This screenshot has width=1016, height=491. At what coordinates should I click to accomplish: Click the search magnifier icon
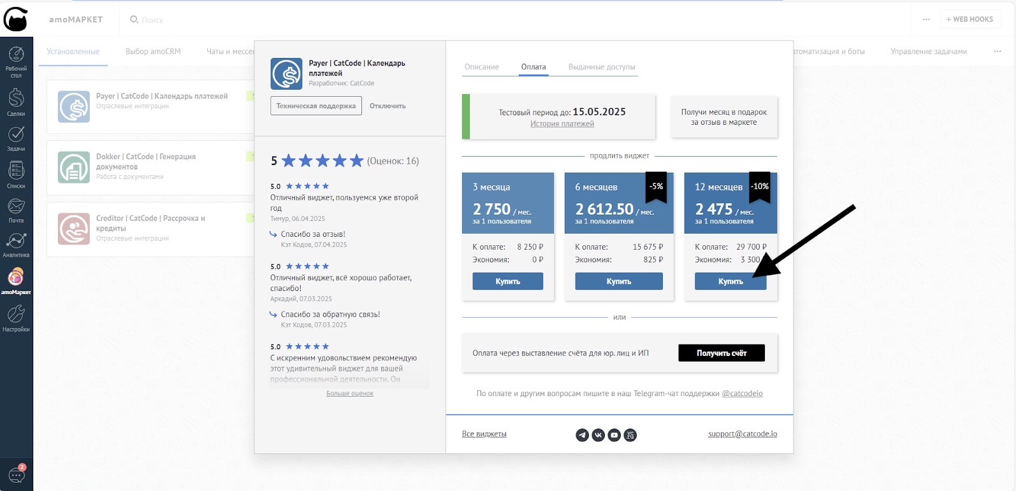pos(134,19)
